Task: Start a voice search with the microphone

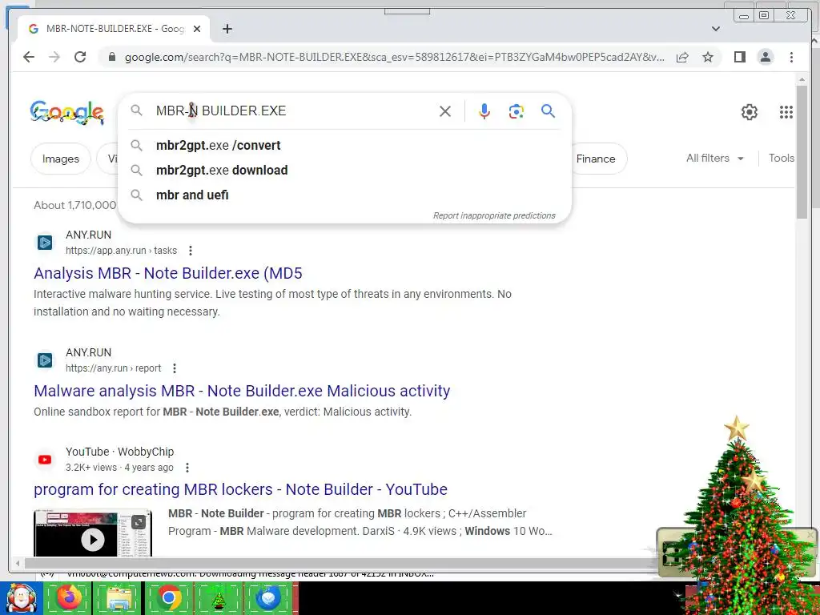Action: [x=484, y=111]
